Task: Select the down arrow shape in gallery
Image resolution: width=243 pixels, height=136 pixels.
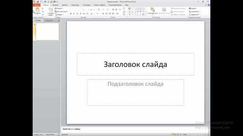Action: [x=140, y=12]
